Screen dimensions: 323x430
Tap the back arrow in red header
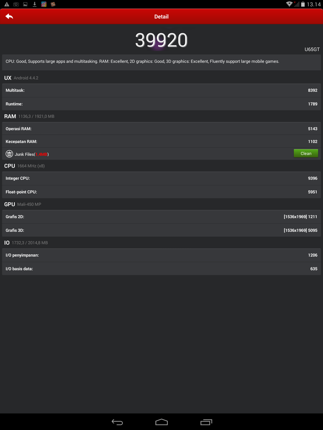[9, 16]
